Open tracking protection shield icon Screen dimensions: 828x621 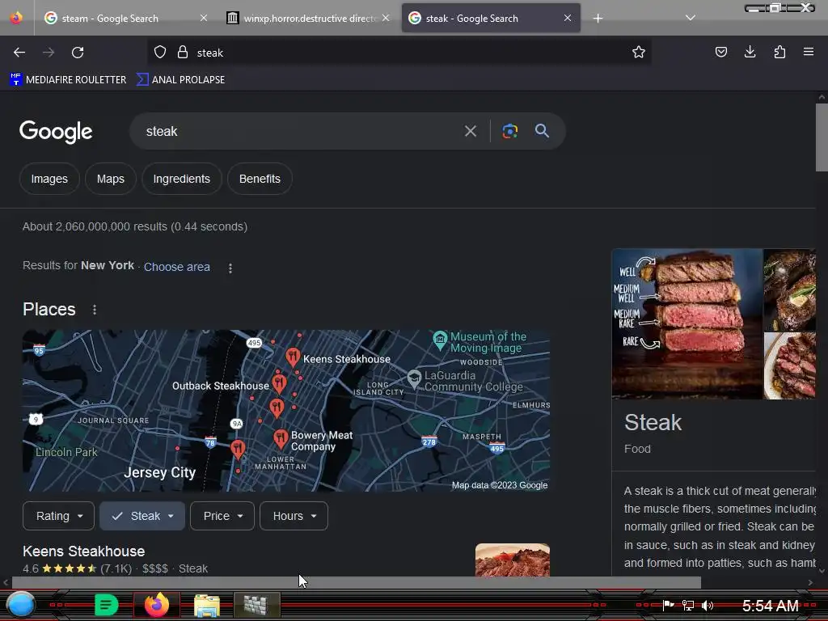point(160,52)
